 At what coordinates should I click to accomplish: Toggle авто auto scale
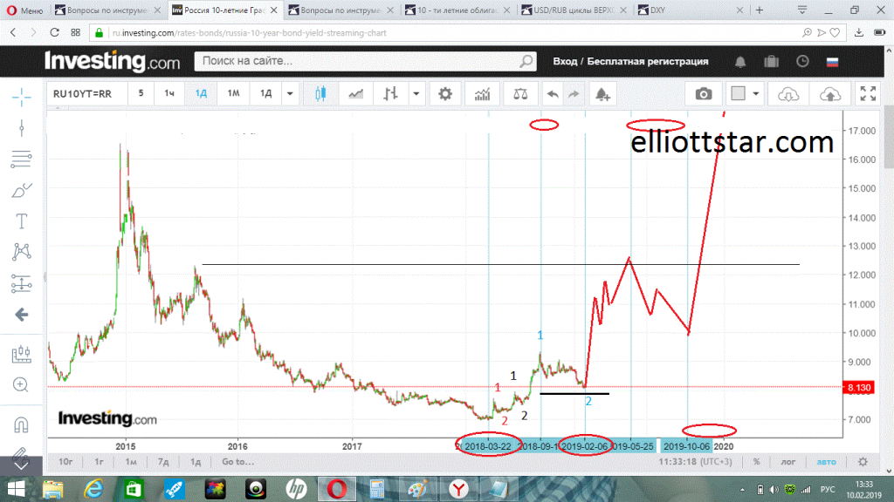pyautogui.click(x=826, y=462)
